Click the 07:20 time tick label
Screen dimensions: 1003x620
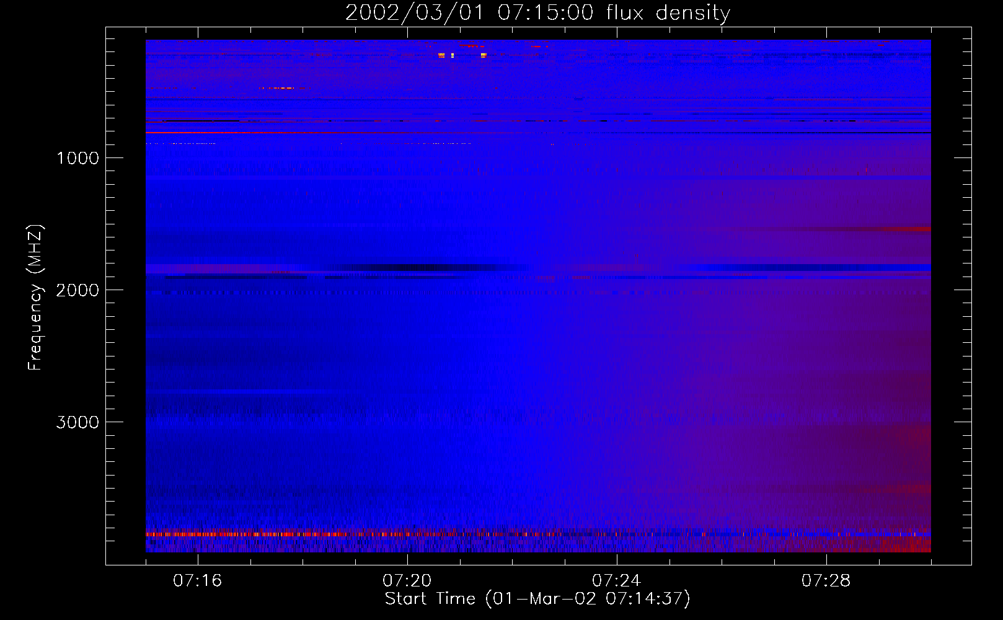(407, 581)
